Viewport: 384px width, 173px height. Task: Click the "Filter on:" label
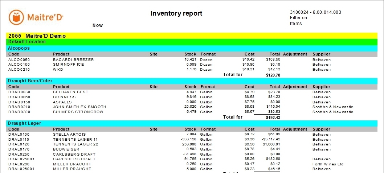(x=299, y=18)
